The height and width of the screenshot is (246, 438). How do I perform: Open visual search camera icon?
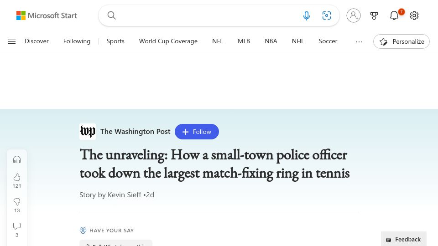click(x=327, y=15)
